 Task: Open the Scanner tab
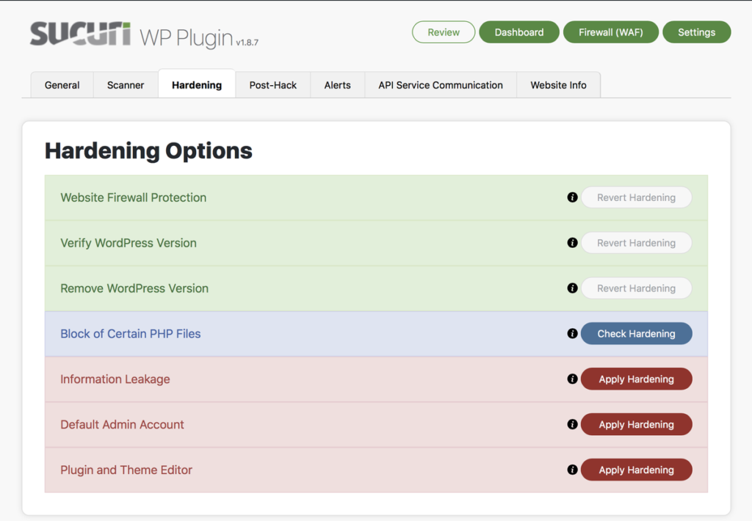point(125,84)
